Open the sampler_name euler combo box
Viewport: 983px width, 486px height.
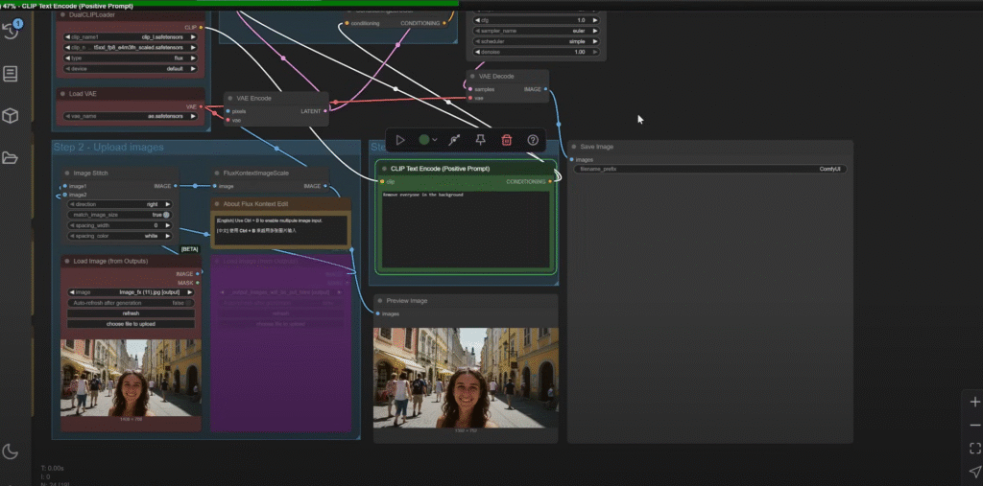(536, 31)
